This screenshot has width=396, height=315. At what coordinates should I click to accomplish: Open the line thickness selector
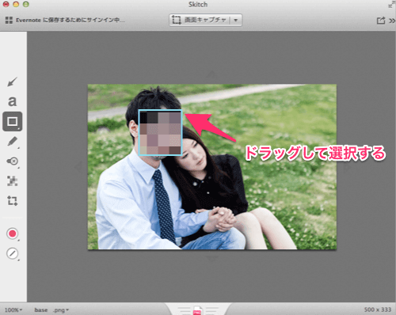(13, 253)
